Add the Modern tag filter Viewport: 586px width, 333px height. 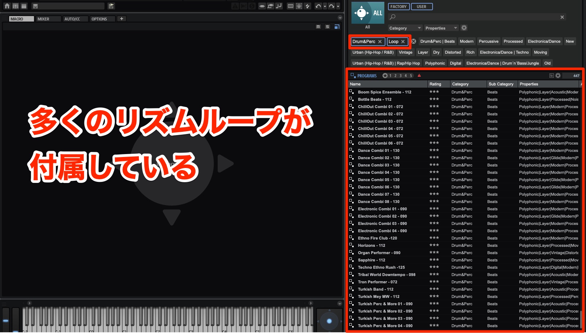coord(467,42)
